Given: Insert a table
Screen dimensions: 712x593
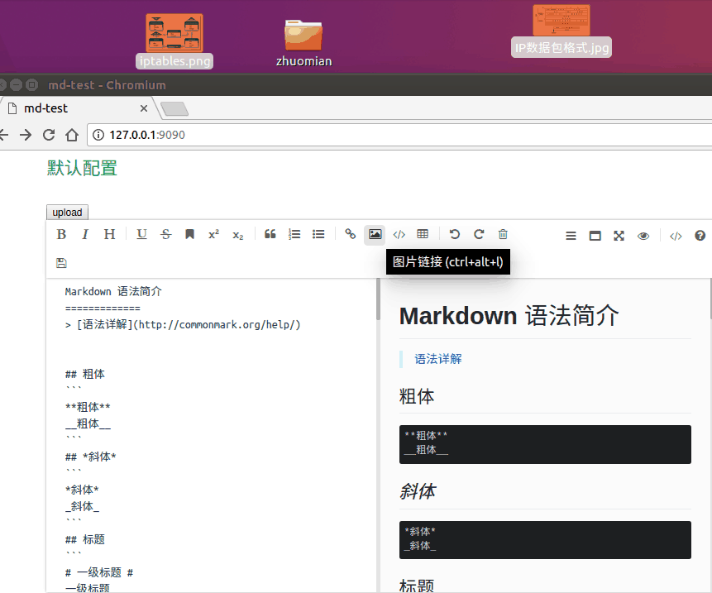Looking at the screenshot, I should pyautogui.click(x=423, y=234).
